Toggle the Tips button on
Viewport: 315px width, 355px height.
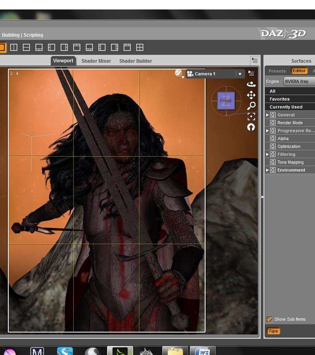point(273,331)
